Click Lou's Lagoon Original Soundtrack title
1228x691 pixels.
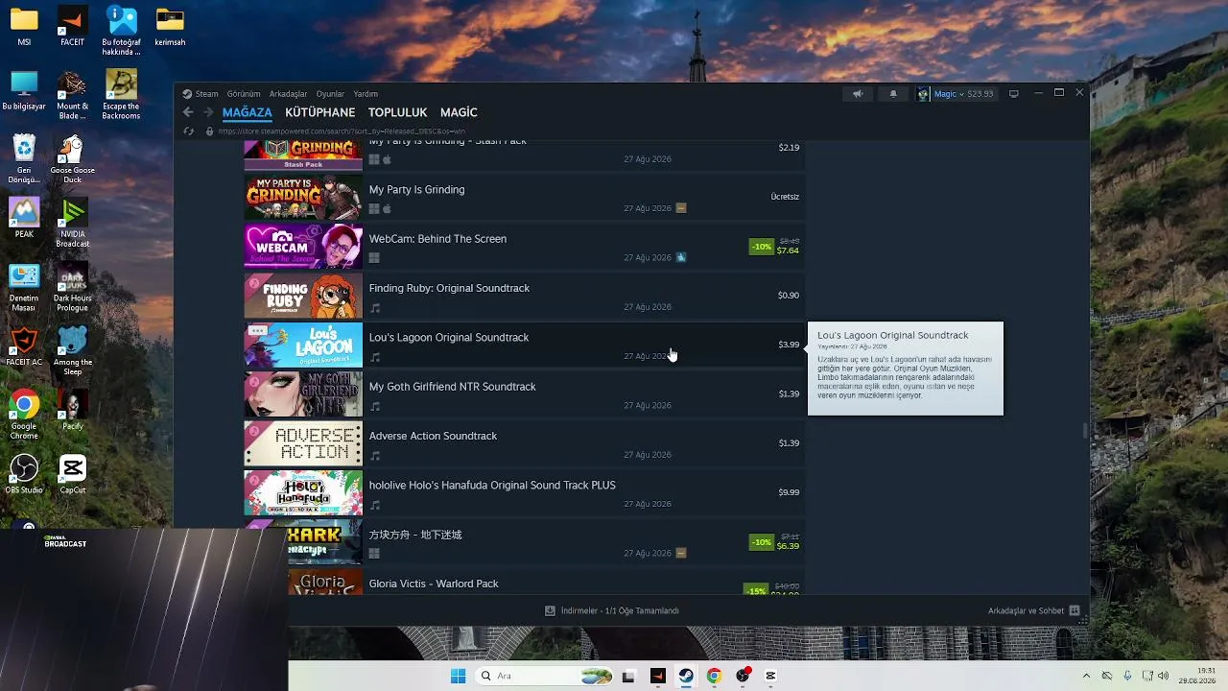pos(449,338)
